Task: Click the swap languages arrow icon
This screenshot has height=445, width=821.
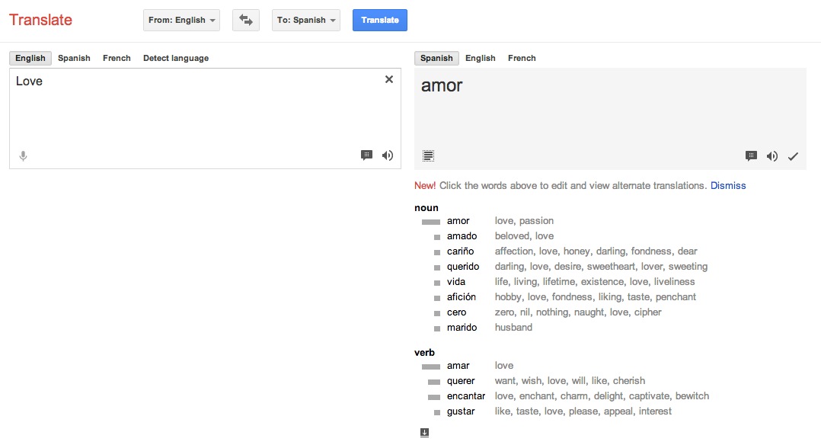Action: [x=245, y=20]
